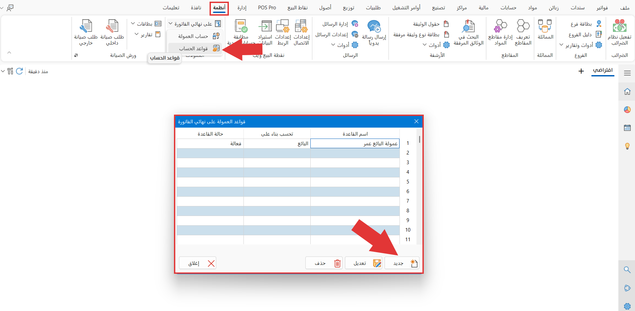Switch to نقاط البيع ribbon tab
This screenshot has width=635, height=311.
point(297,8)
